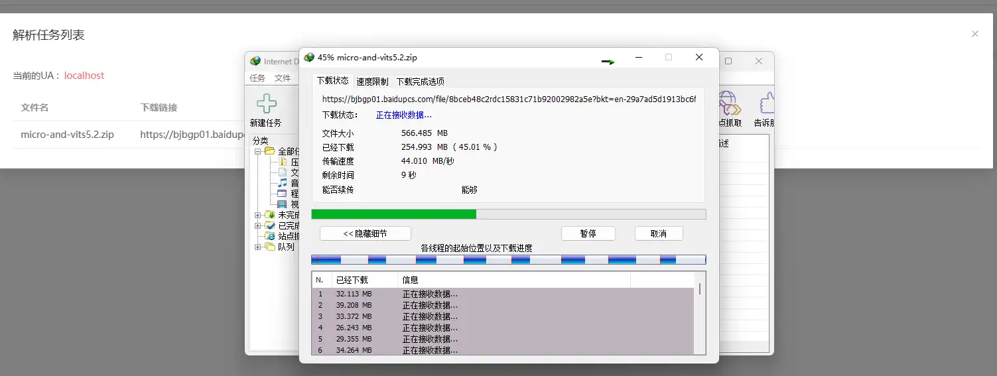Switch to the 速度限制 tab
The width and height of the screenshot is (997, 376).
click(372, 82)
